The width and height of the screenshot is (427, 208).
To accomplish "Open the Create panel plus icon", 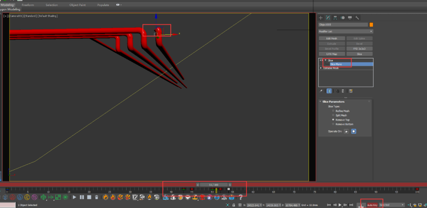I will point(321,18).
